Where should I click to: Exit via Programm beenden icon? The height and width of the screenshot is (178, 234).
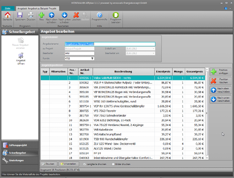click(116, 18)
